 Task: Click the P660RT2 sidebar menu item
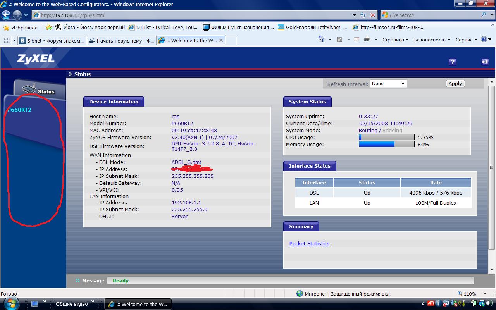tap(19, 110)
